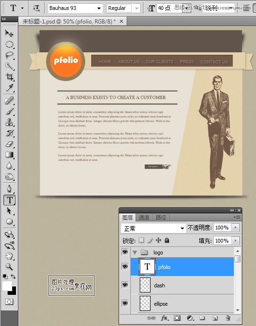Select the dash layer
Image resolution: width=256 pixels, height=326 pixels.
[x=182, y=285]
